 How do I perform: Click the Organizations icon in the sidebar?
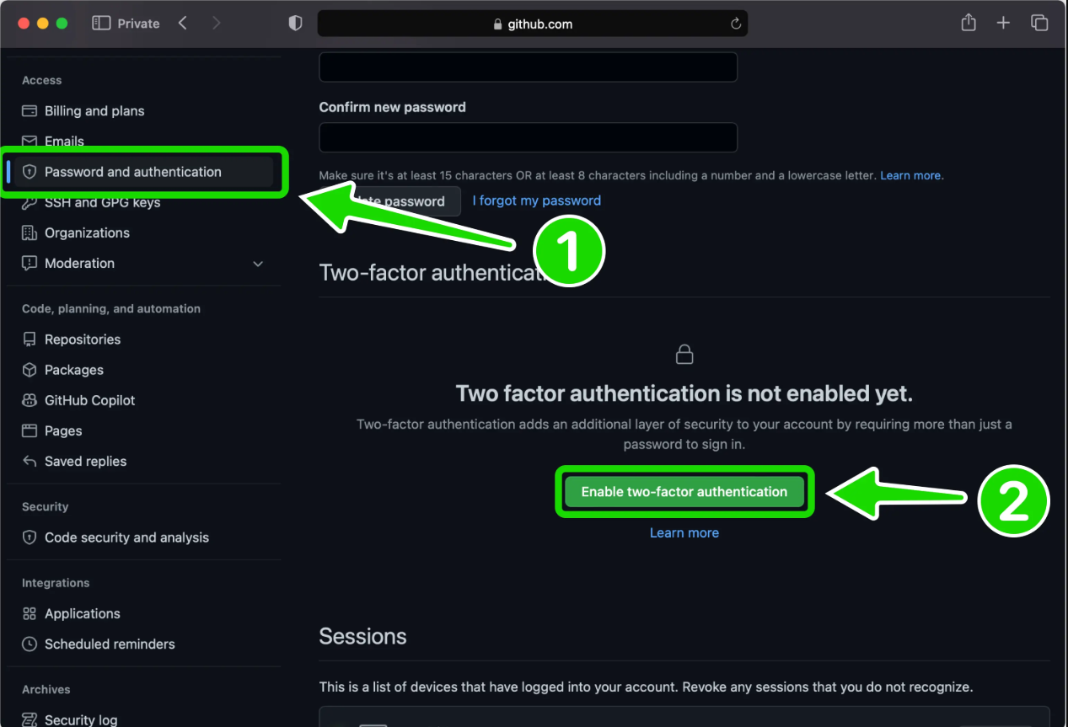28,233
